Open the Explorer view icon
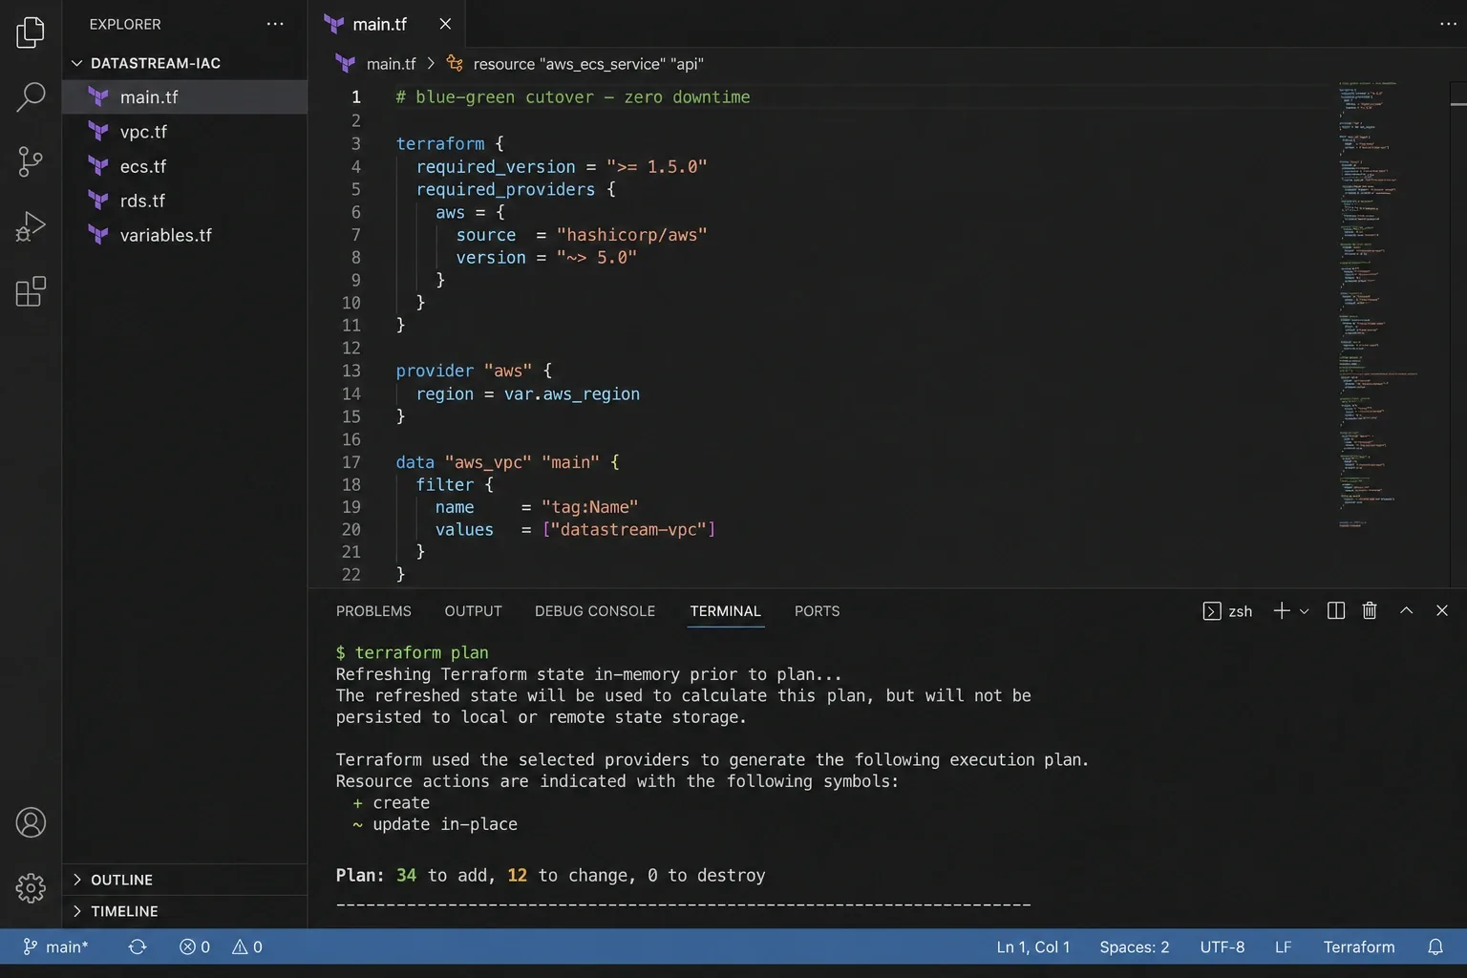The image size is (1467, 978). 31,32
